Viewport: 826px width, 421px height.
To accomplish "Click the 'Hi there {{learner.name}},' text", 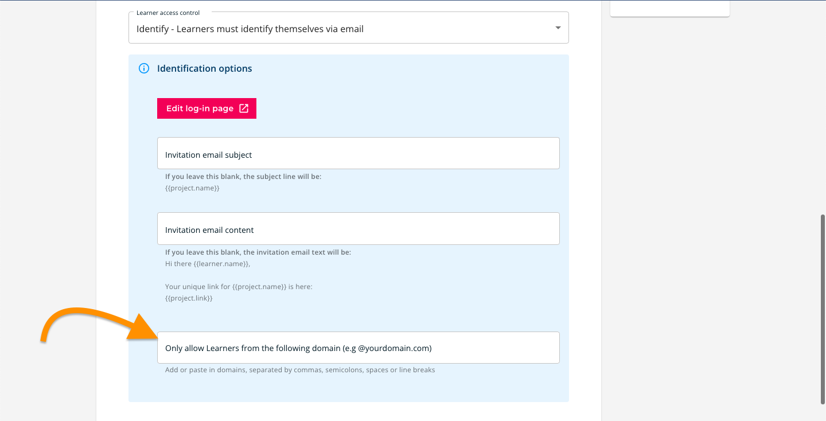I will [208, 264].
